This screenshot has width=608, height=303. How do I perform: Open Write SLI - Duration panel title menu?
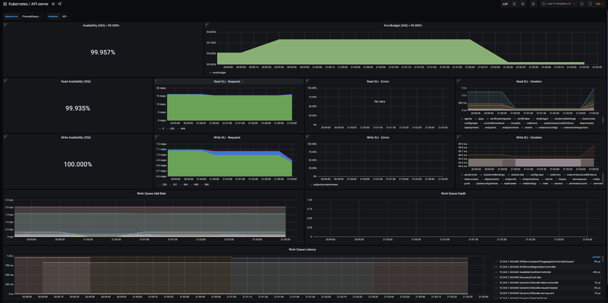pos(529,138)
